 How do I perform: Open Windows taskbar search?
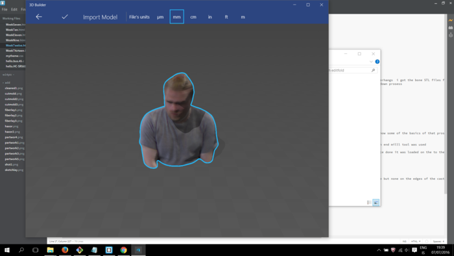pyautogui.click(x=21, y=250)
